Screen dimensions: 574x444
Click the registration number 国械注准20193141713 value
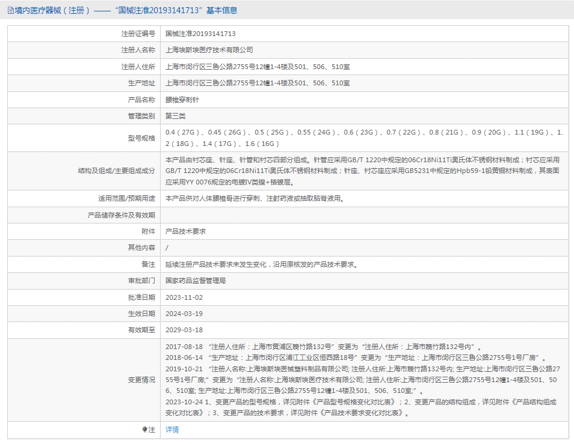coord(200,34)
